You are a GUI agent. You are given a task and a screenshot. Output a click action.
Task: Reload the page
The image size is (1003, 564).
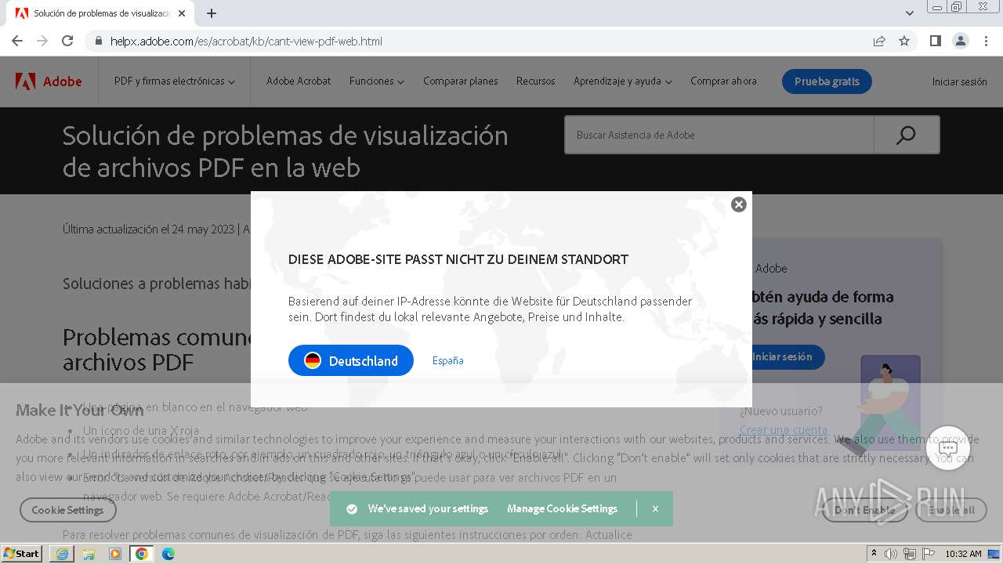pyautogui.click(x=67, y=41)
